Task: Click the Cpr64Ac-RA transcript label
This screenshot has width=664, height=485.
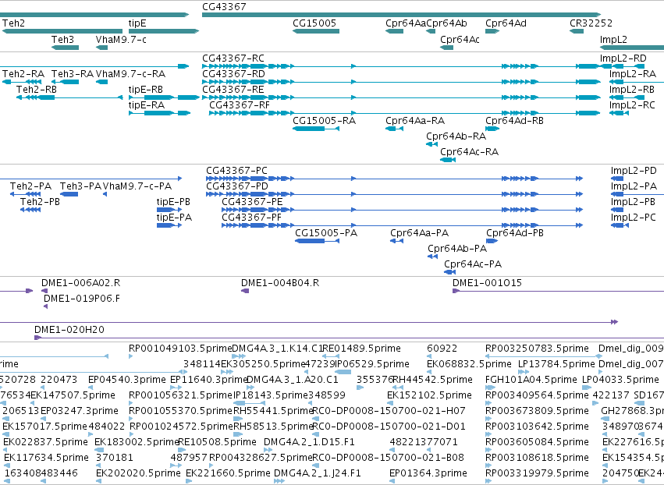Action: click(x=469, y=151)
